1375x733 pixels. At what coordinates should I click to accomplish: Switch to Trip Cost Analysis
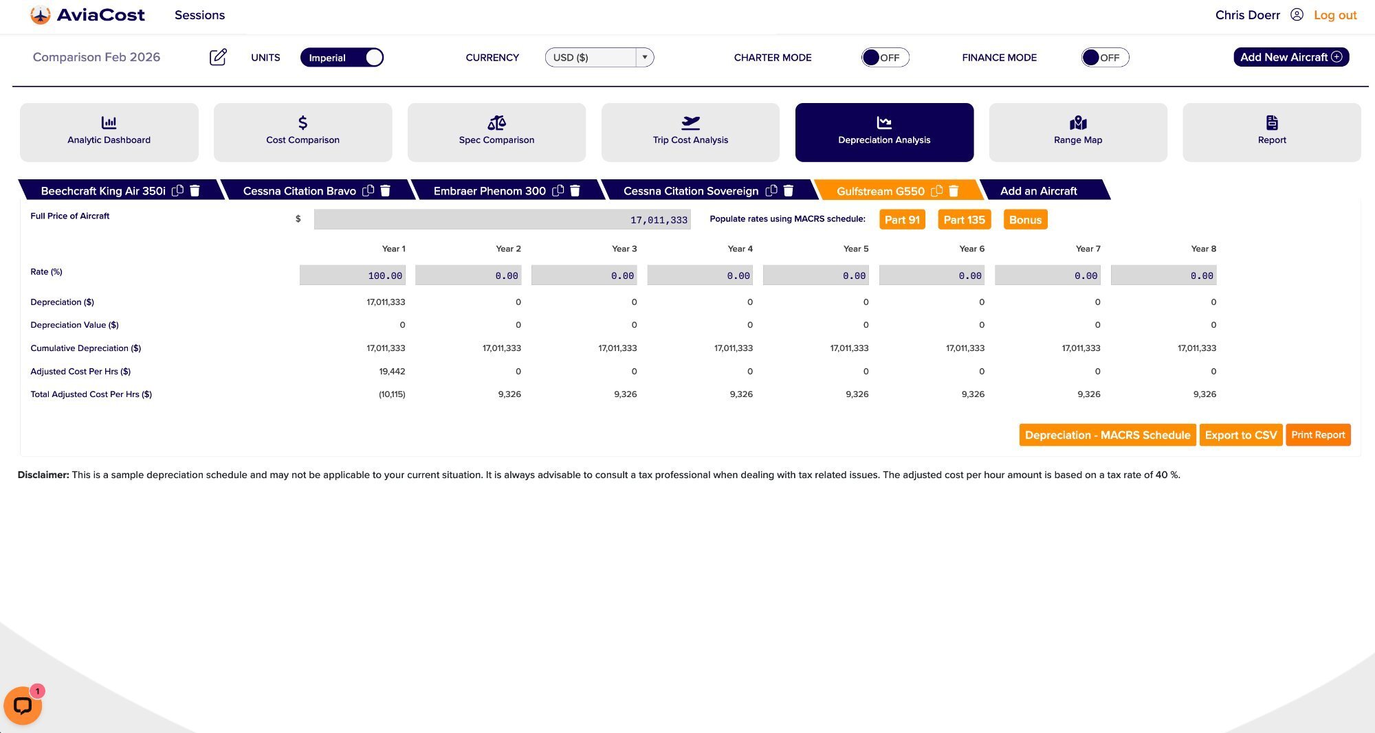(690, 132)
